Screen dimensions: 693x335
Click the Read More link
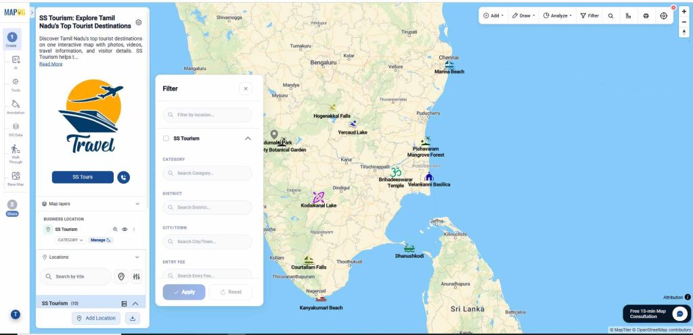coord(51,64)
